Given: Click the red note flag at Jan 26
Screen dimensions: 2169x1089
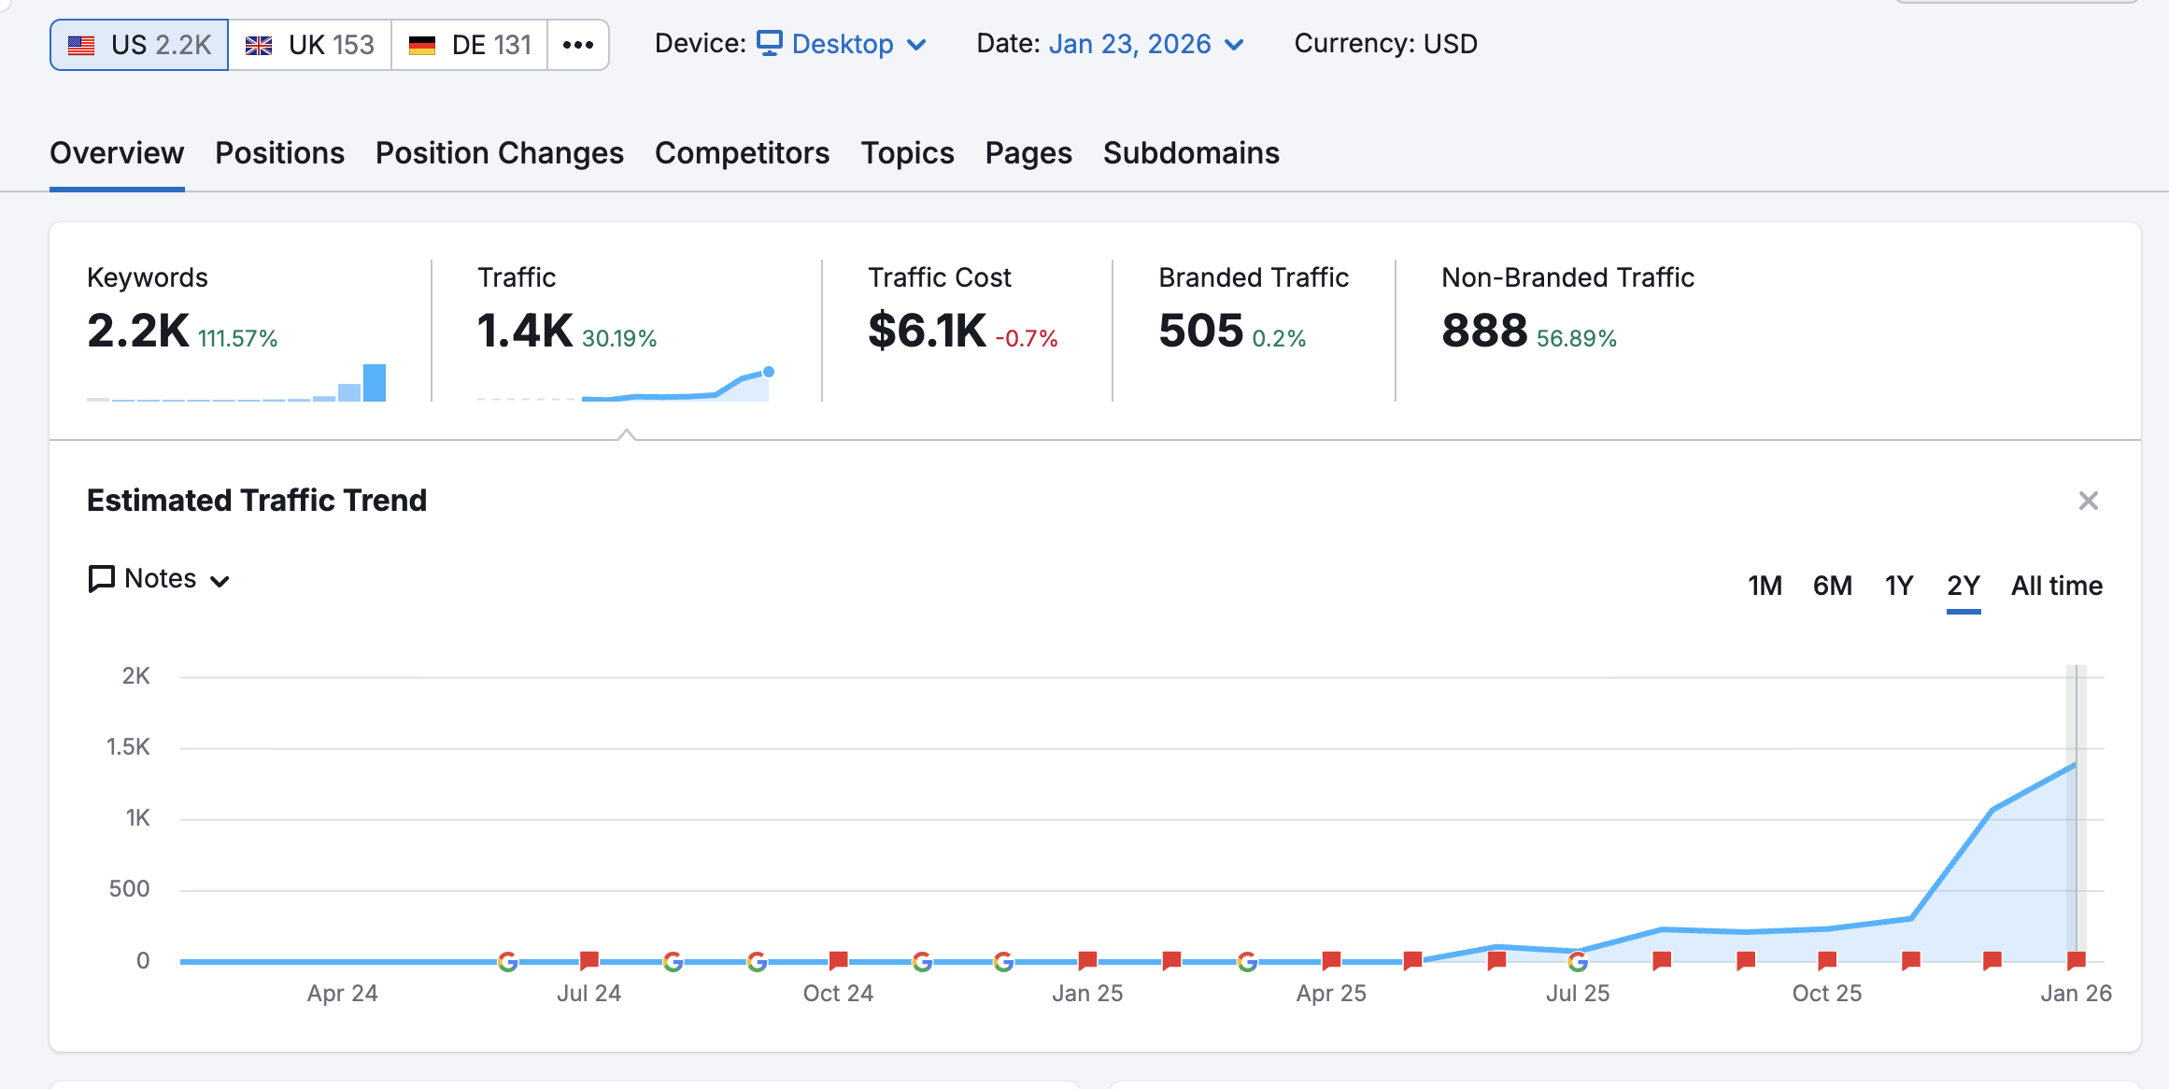Looking at the screenshot, I should pos(2077,960).
